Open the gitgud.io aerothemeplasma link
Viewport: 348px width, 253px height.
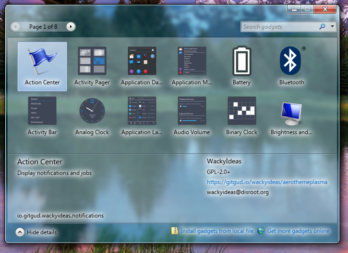[267, 182]
